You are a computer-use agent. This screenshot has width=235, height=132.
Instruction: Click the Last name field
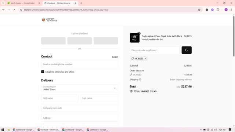99,98
